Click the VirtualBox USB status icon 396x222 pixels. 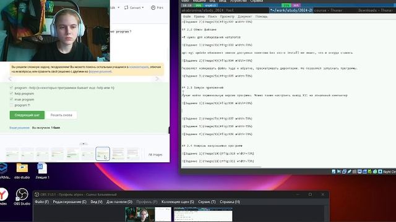(349, 171)
